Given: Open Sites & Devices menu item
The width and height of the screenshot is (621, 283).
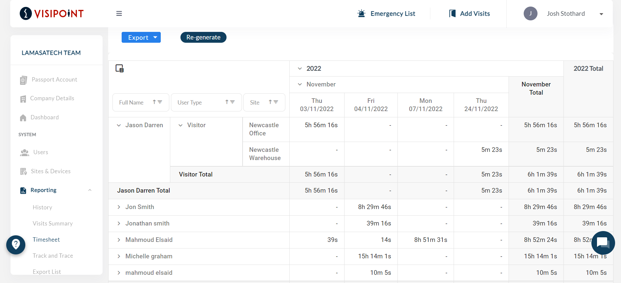Looking at the screenshot, I should click(x=51, y=171).
